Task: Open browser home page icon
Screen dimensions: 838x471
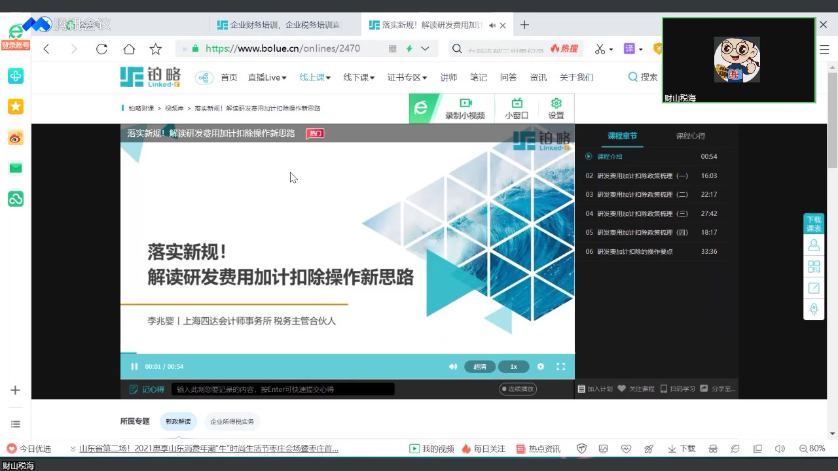Action: pyautogui.click(x=129, y=49)
